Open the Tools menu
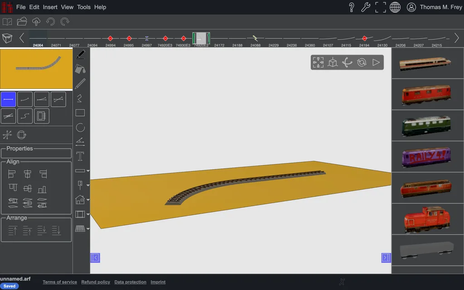Viewport: 464px width, 290px height. click(x=84, y=7)
